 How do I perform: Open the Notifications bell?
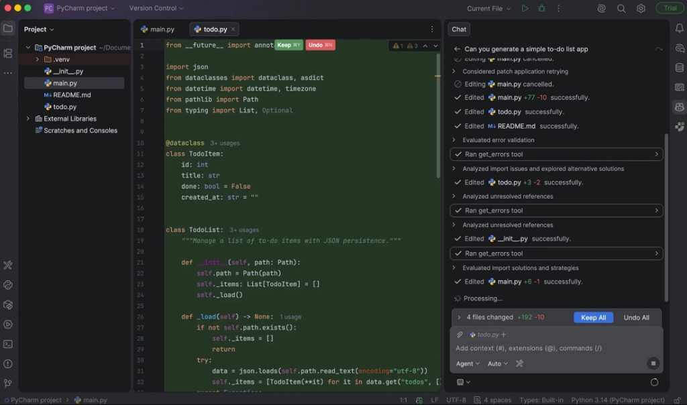(x=679, y=28)
